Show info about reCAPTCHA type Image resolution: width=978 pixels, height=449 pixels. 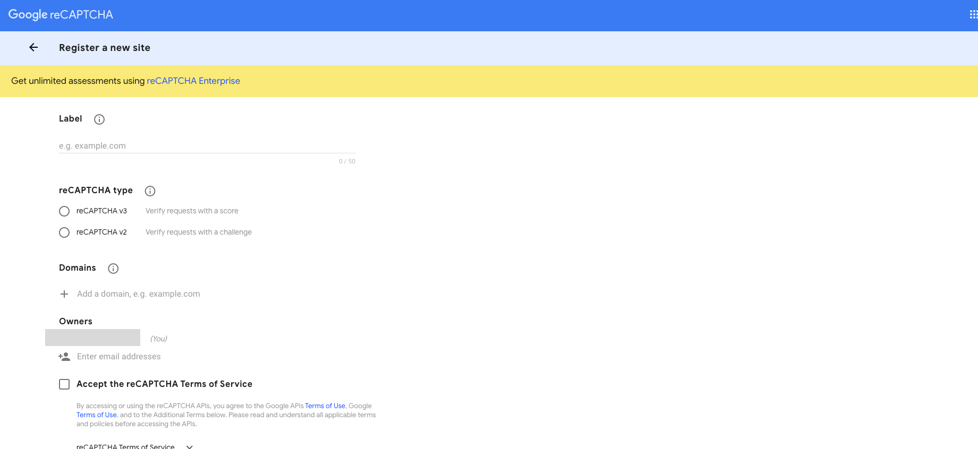150,191
